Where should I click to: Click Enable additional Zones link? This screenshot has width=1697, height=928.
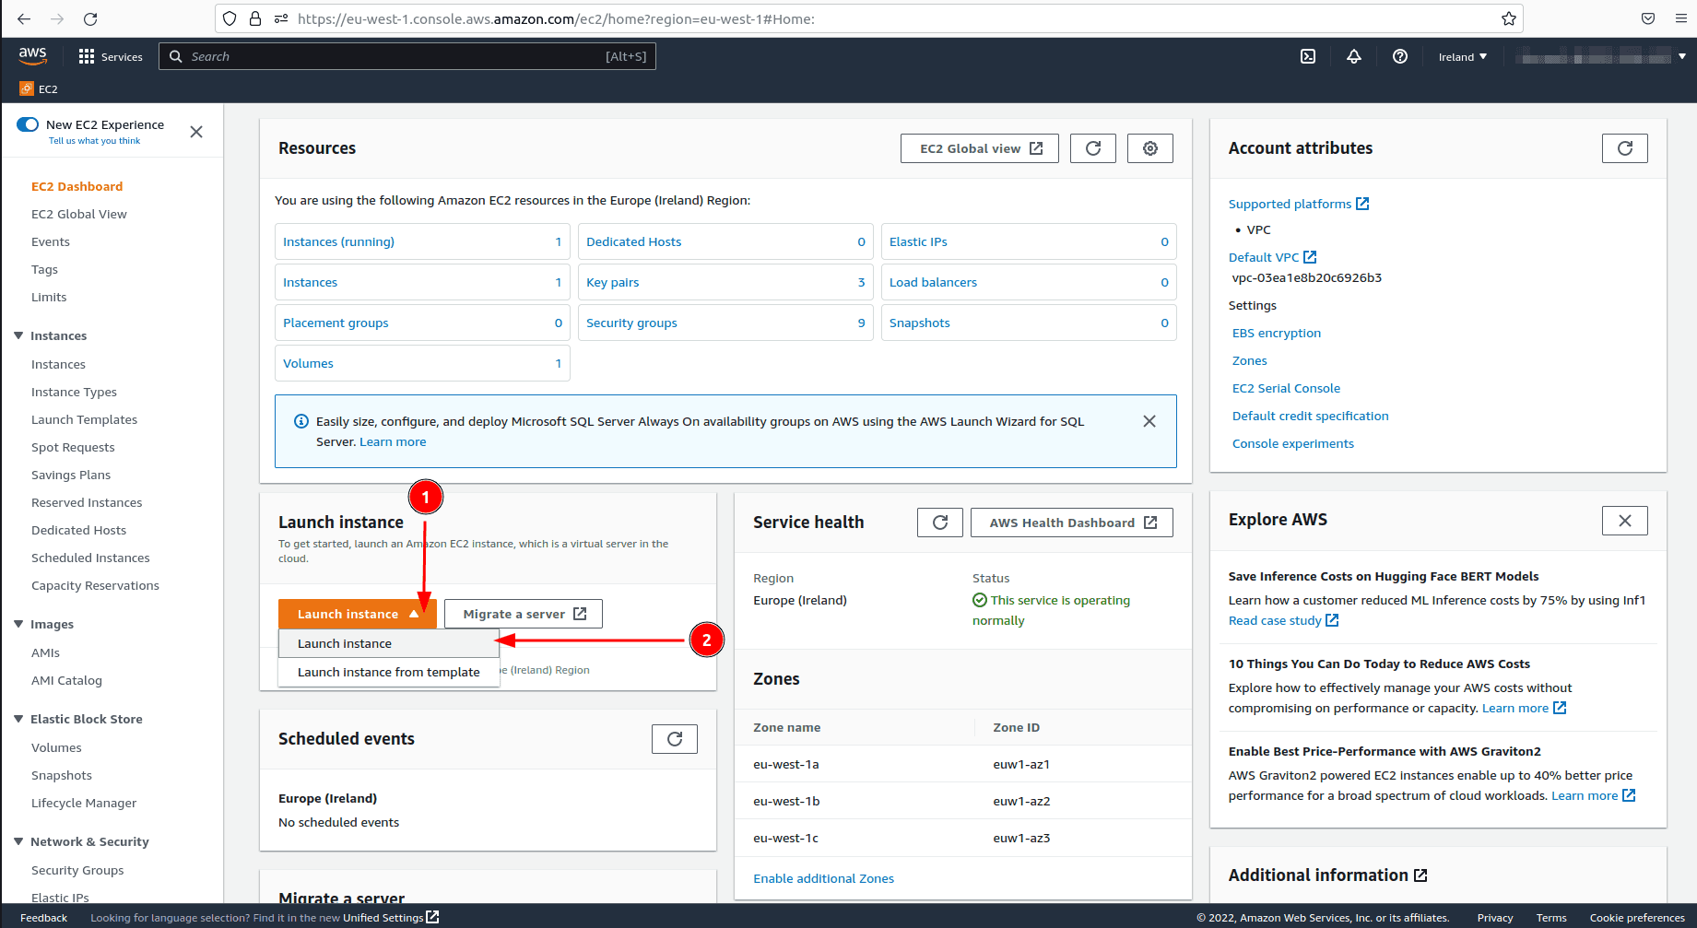(x=823, y=878)
